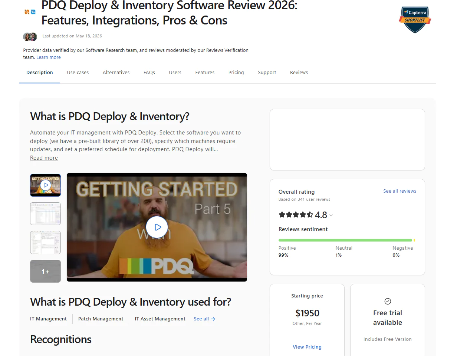Screen dimensions: 457x356
Task: Click the Includes Free Version text
Action: click(x=388, y=339)
